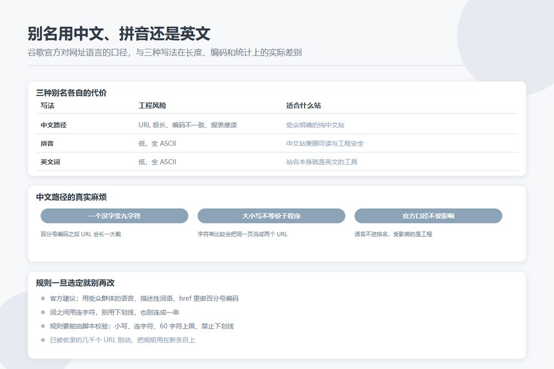554x369 pixels.
Task: Click 低,全 ASCII in the 英文词 row
Action: pos(157,162)
